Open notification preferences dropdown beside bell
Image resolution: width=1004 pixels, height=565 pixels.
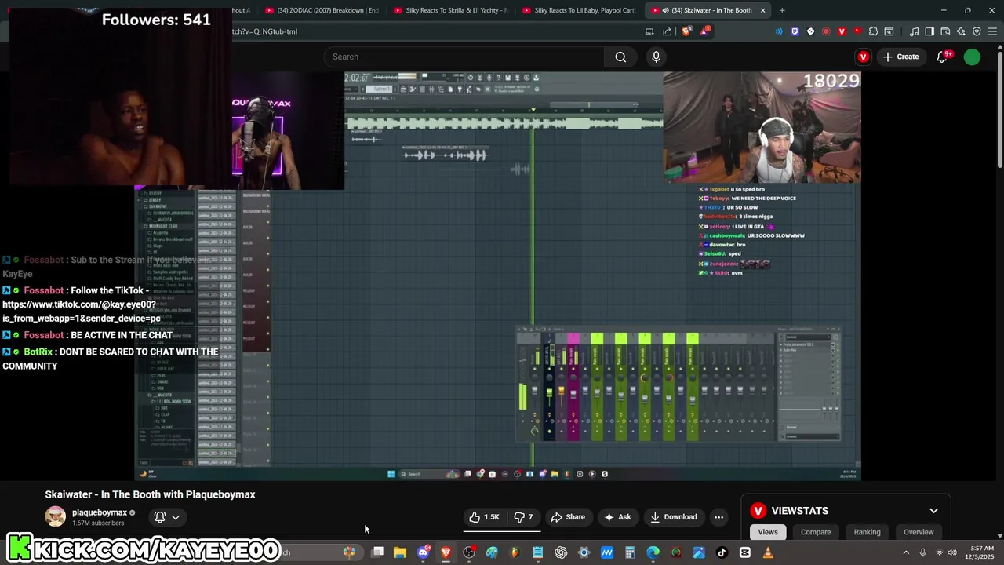(176, 517)
